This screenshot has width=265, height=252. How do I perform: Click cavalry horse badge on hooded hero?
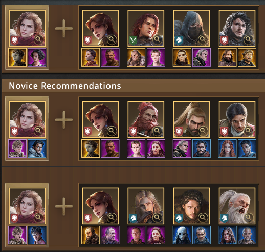[179, 40]
